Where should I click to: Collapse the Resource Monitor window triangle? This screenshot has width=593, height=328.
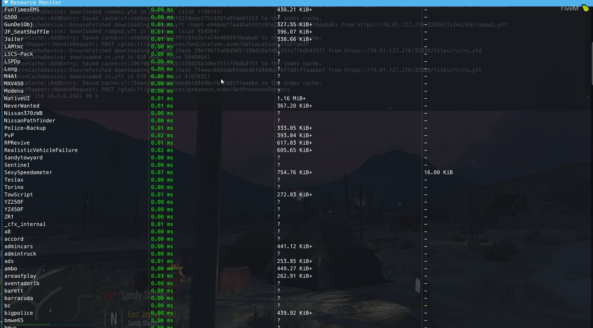tap(6, 2)
